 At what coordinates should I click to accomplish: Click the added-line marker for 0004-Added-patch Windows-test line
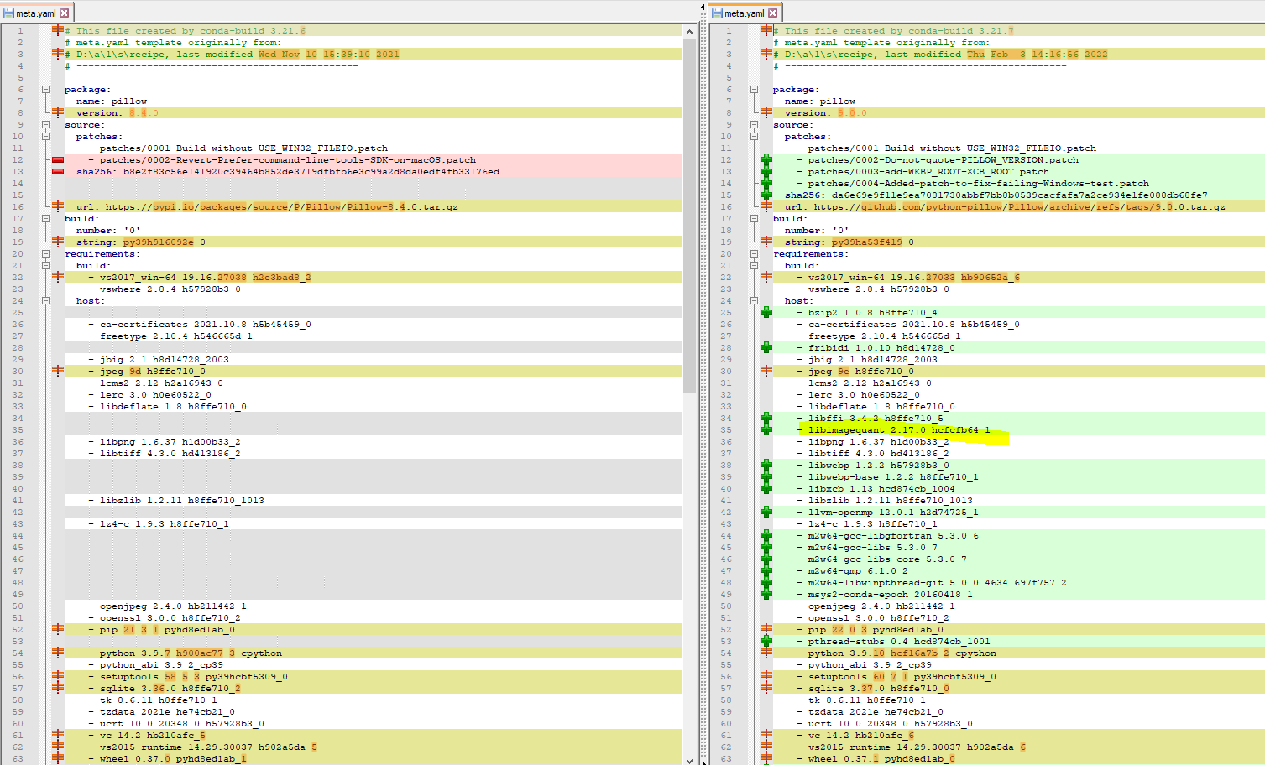click(766, 183)
